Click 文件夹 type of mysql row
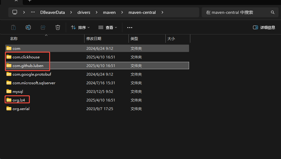 pyautogui.click(x=136, y=91)
